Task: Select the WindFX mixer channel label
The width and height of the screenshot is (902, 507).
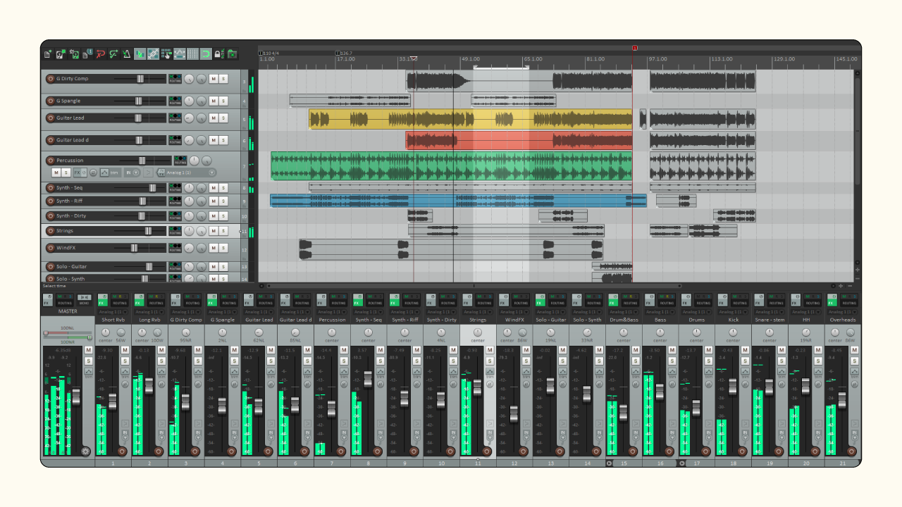Action: point(514,320)
